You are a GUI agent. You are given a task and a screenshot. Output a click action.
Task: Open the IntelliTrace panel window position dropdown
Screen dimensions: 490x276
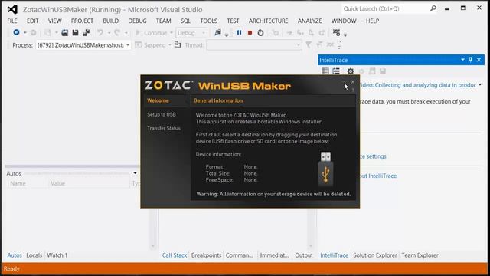[x=462, y=60]
